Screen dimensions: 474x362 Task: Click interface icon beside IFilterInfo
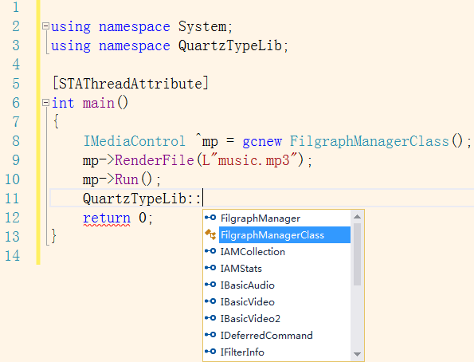pyautogui.click(x=210, y=352)
